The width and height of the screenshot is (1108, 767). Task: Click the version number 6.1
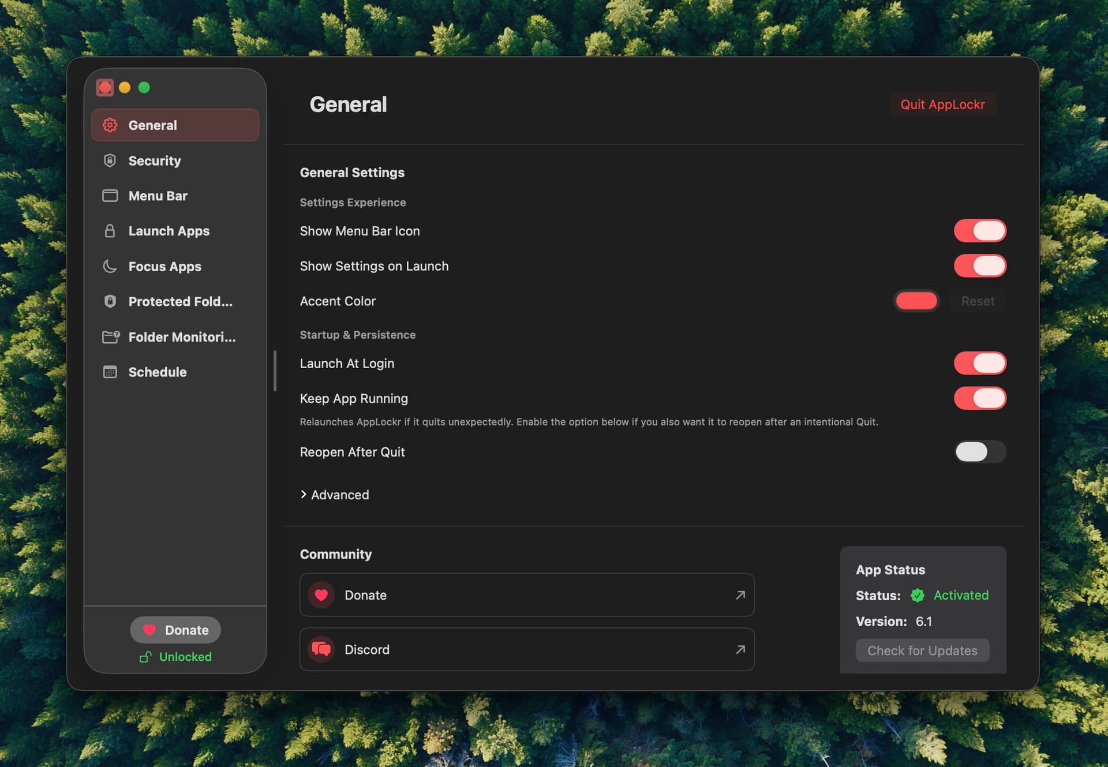coord(923,622)
